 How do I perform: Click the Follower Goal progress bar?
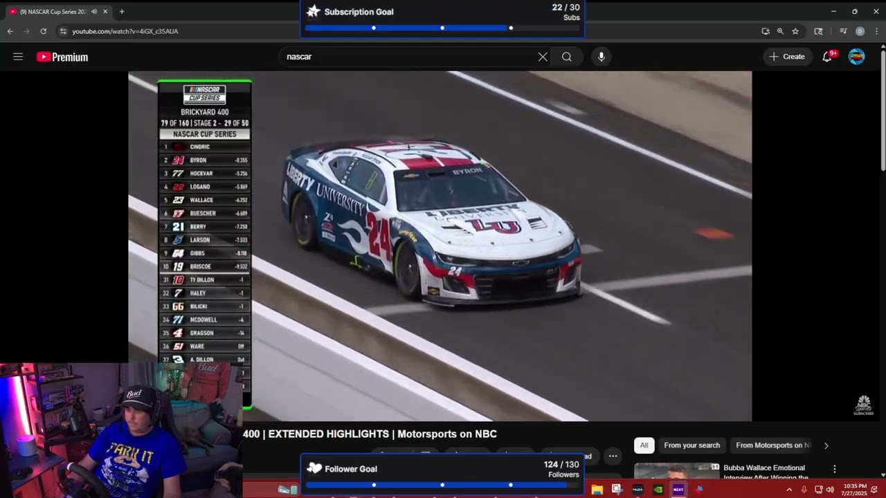tap(442, 485)
